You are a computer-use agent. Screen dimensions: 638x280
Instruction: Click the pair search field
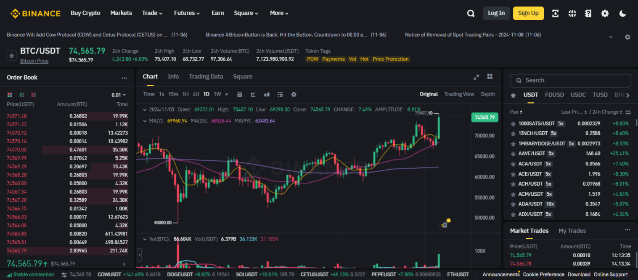(570, 80)
